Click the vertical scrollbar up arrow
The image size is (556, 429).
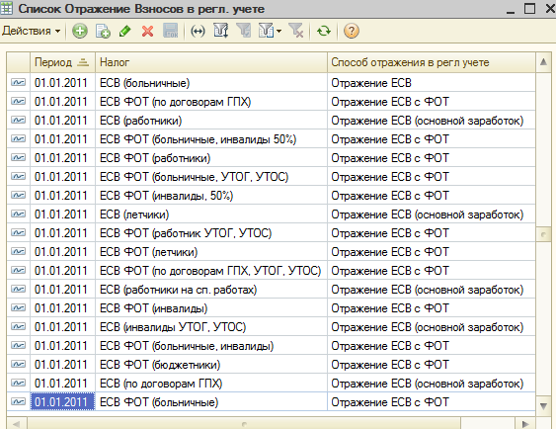click(x=543, y=62)
